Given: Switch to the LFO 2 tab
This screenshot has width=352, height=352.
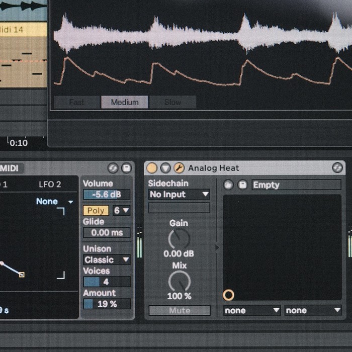Looking at the screenshot, I should [x=50, y=185].
